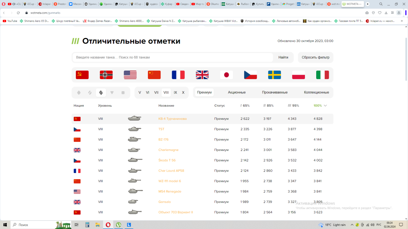The image size is (408, 229).
Task: Filter by the Japan flag
Action: point(226,75)
